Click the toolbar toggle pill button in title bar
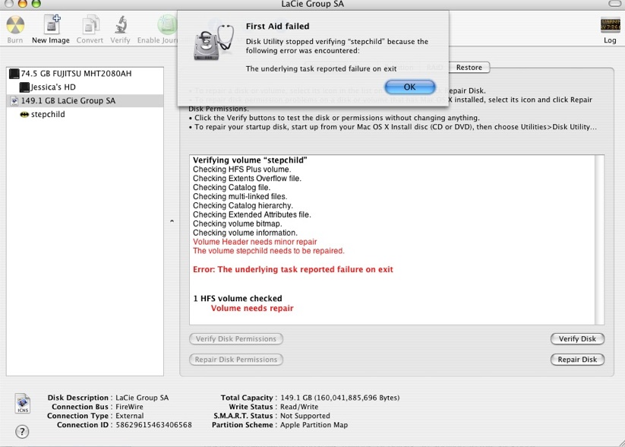 [x=616, y=4]
